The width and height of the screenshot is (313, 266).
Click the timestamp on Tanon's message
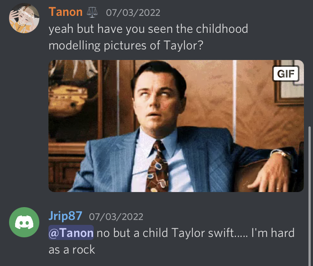pyautogui.click(x=133, y=13)
